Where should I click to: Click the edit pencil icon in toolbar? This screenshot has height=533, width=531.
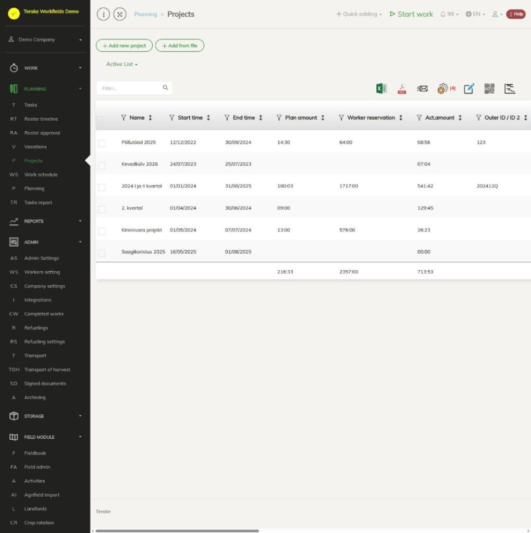pos(469,88)
